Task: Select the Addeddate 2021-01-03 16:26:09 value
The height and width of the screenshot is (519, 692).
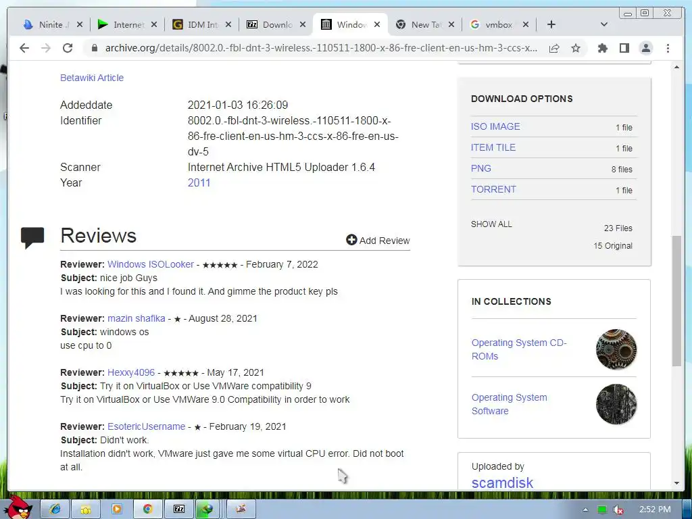Action: coord(238,105)
